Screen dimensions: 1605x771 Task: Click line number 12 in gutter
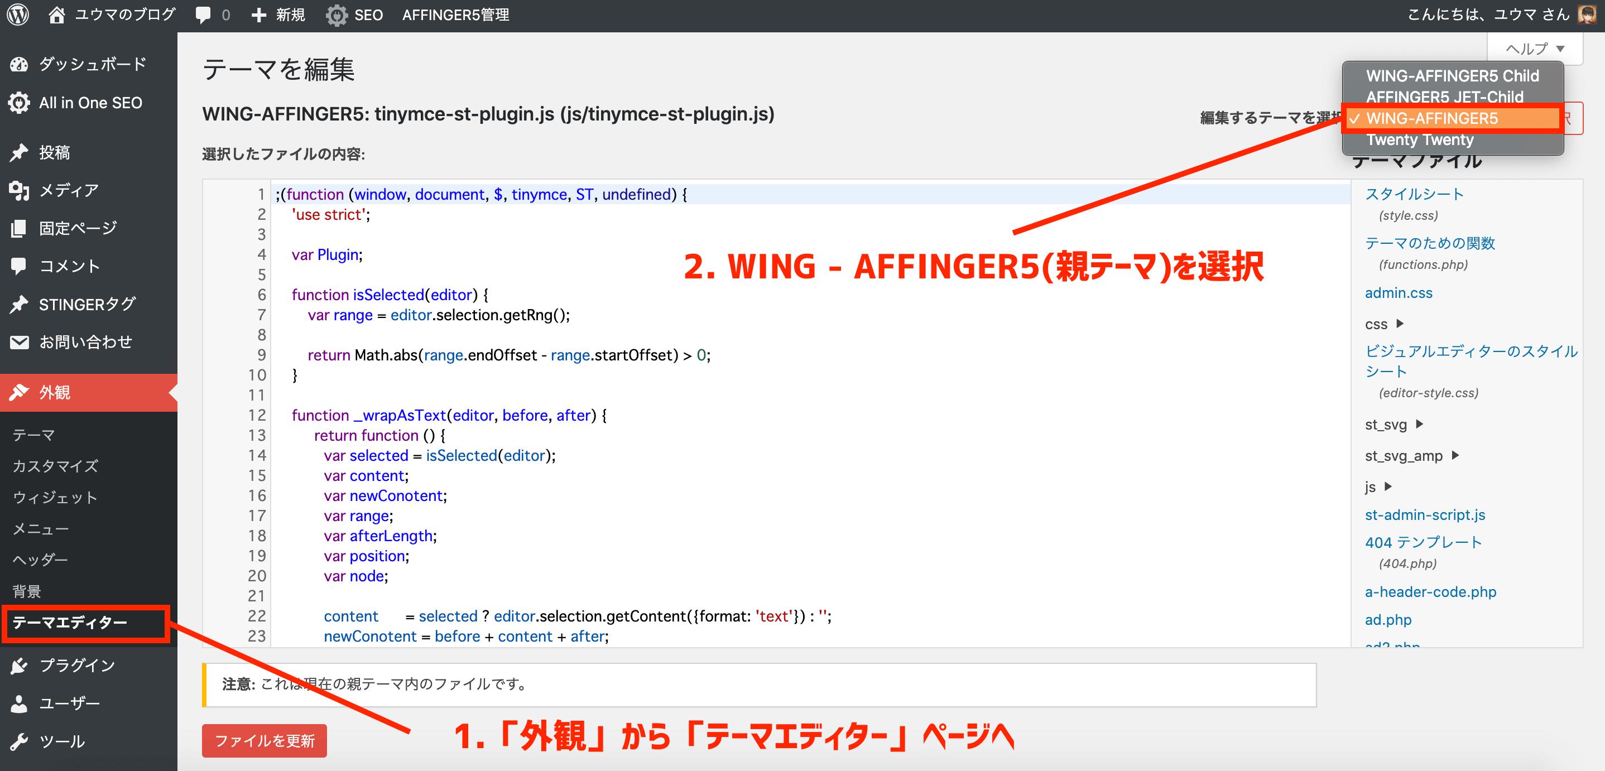pyautogui.click(x=257, y=416)
